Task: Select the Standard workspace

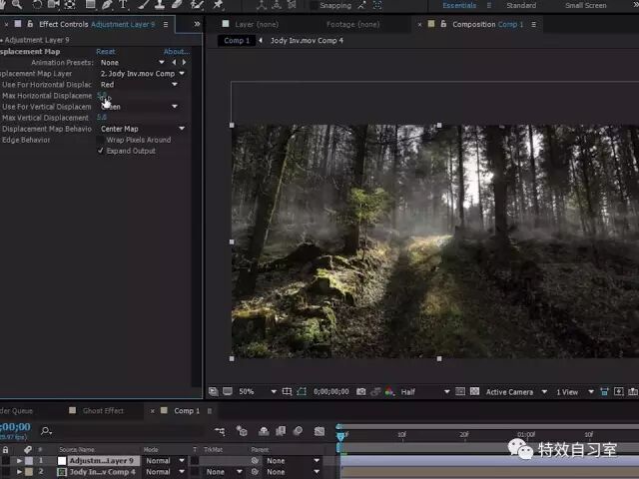Action: point(520,6)
